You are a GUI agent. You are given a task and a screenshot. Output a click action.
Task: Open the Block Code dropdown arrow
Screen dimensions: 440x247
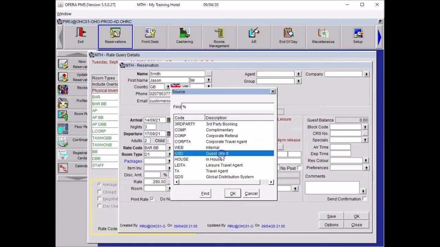[x=365, y=127]
